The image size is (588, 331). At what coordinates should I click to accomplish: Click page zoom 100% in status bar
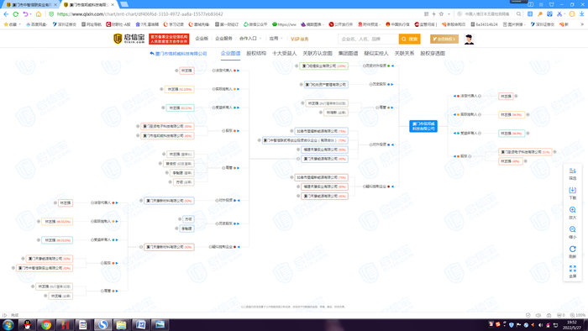[x=578, y=315]
